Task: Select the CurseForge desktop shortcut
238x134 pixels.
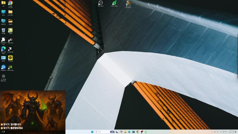Action: click(x=10, y=49)
